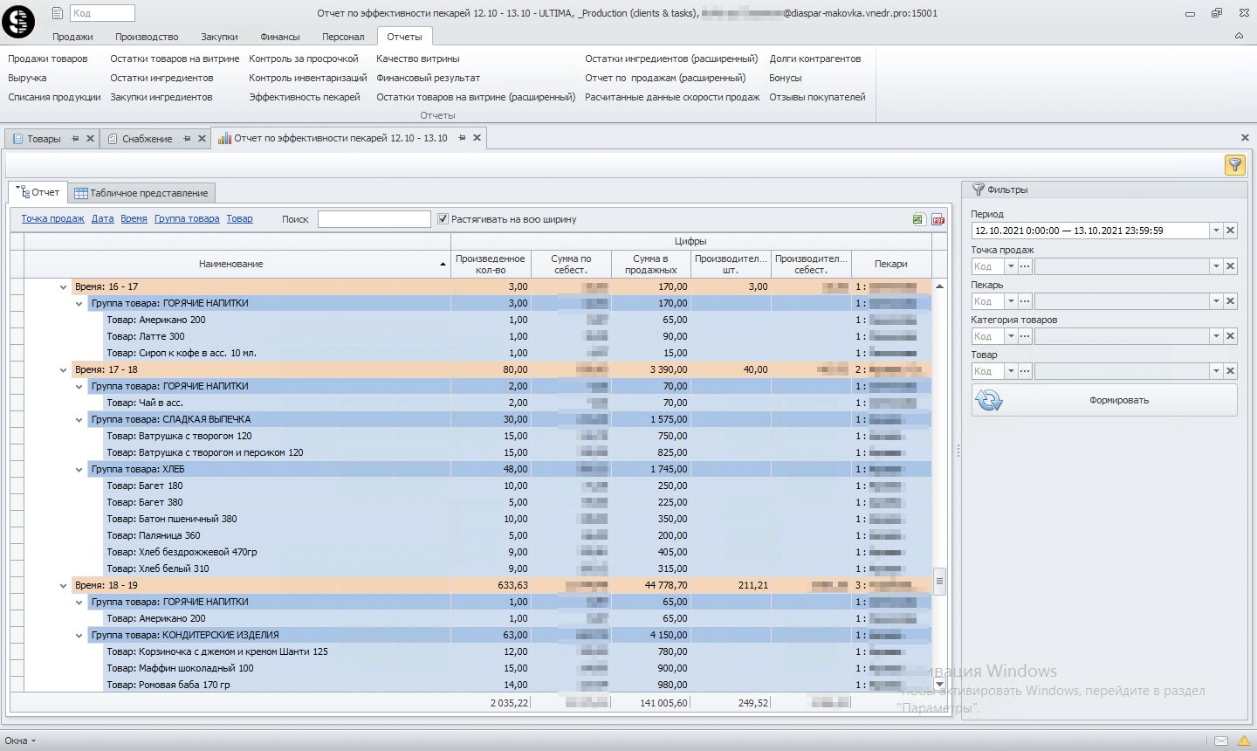Export the report to PDF

(938, 219)
